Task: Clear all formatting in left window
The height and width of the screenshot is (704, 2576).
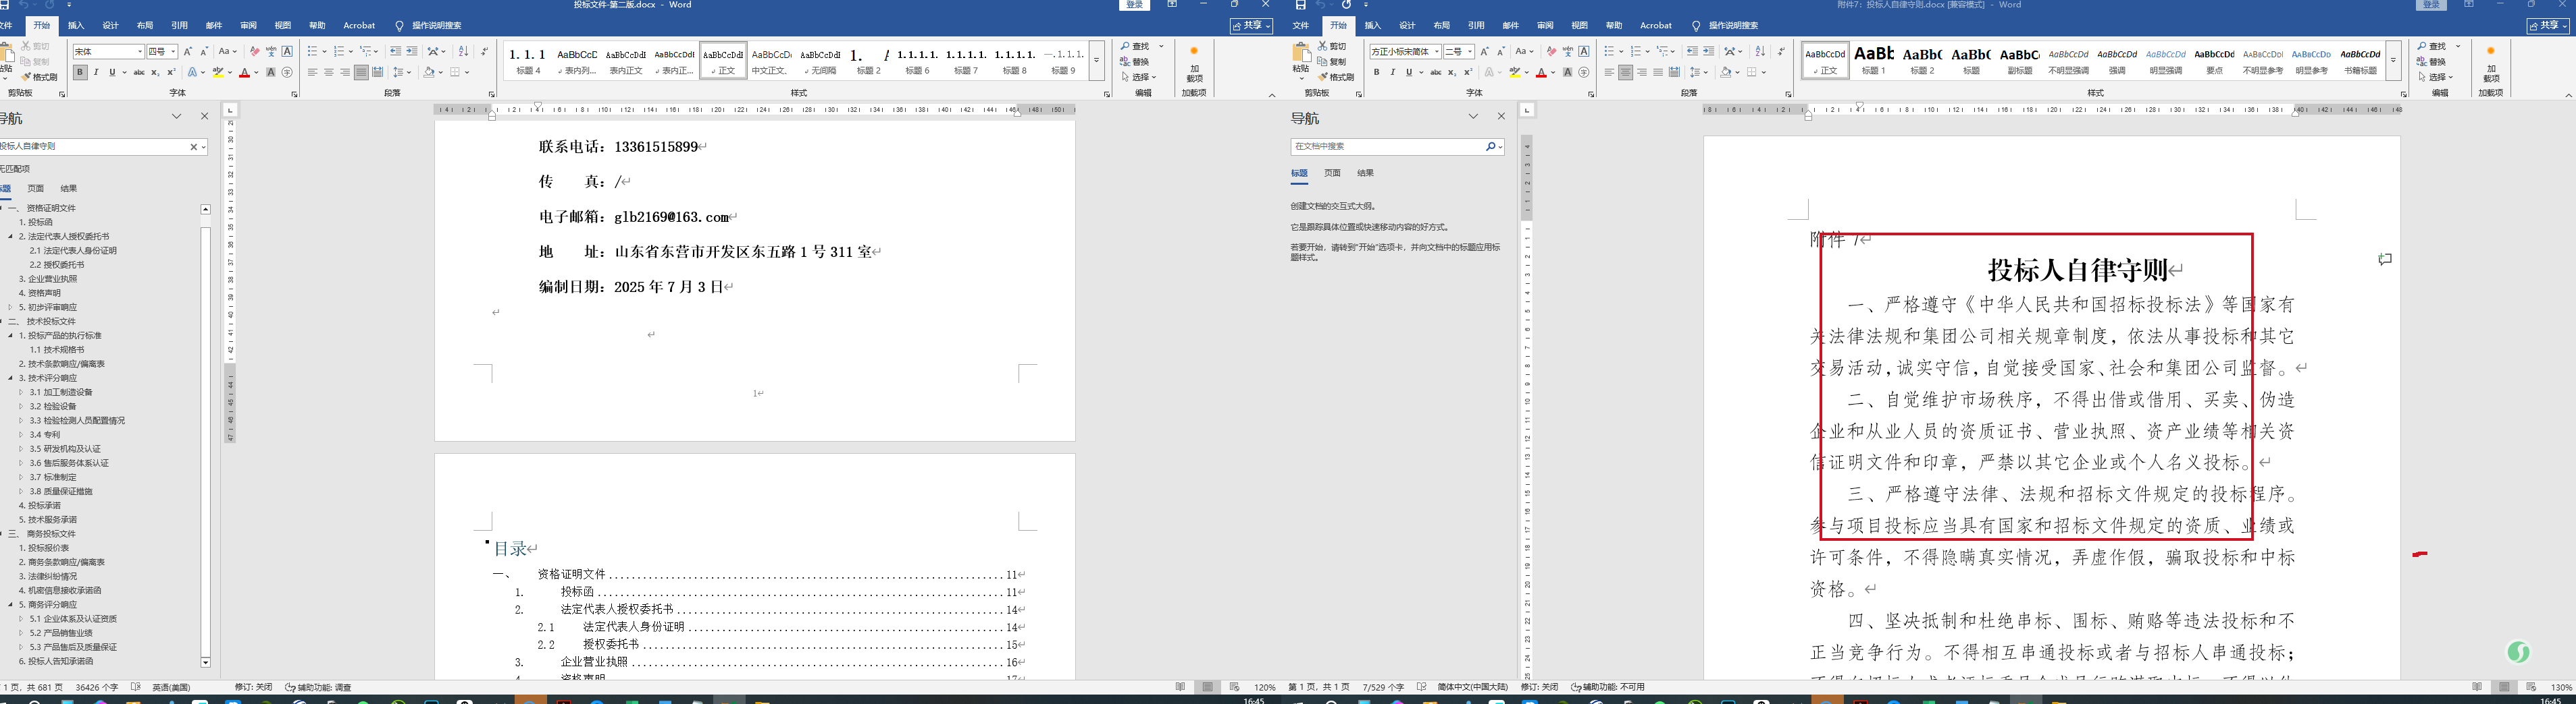Action: 254,51
